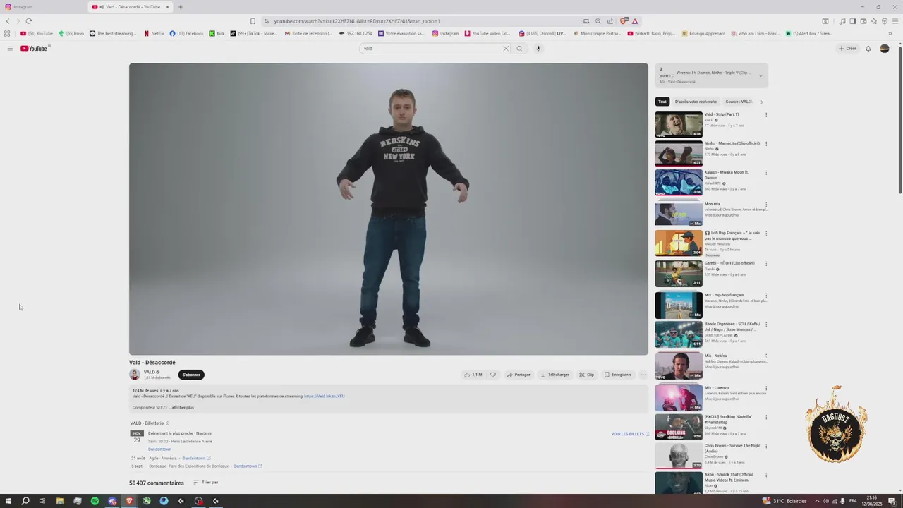Dislike the video with thumbs down

(493, 375)
